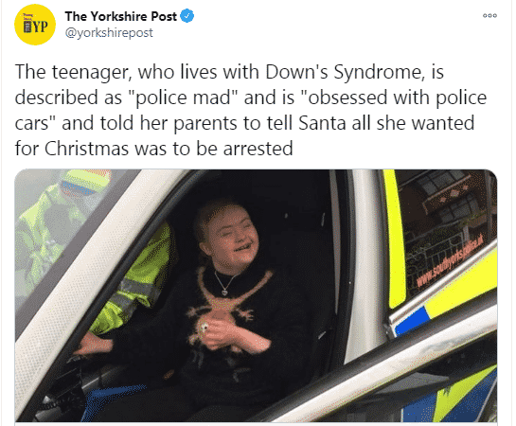Click The Yorkshire Post display name
516x426 pixels.
click(x=121, y=16)
